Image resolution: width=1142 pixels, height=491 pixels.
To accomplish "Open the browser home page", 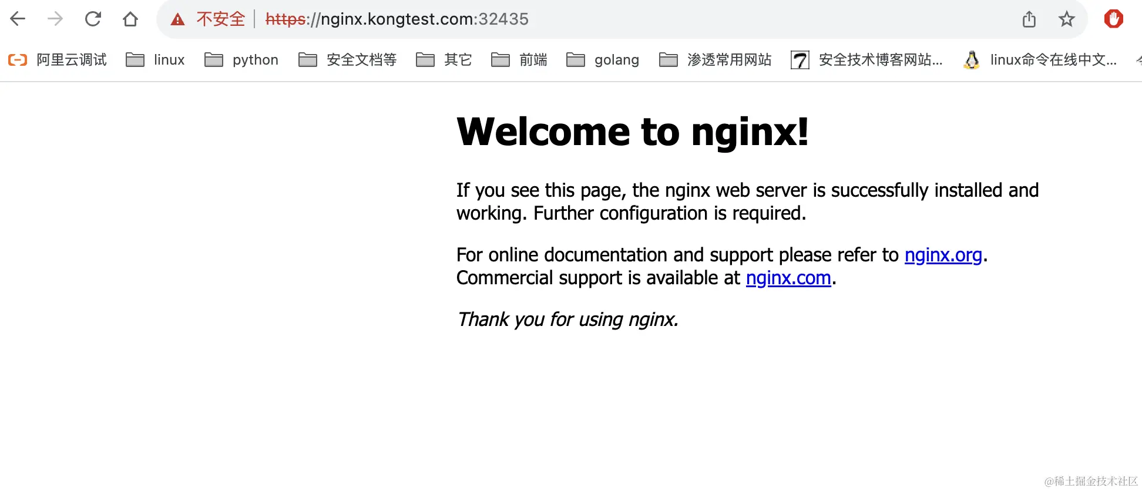I will tap(130, 19).
